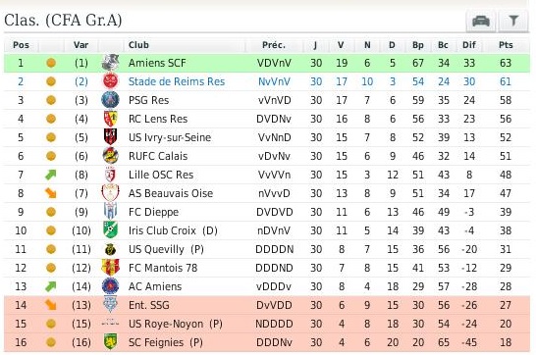The height and width of the screenshot is (355, 536).
Task: Click the car icon button
Action: coord(481,22)
